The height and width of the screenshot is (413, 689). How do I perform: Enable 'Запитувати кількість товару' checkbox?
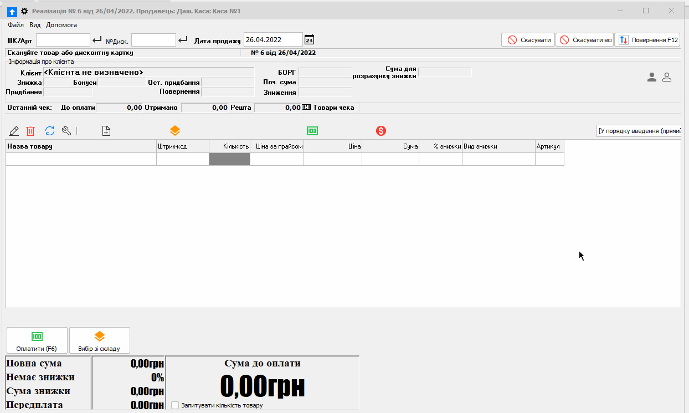pos(175,405)
